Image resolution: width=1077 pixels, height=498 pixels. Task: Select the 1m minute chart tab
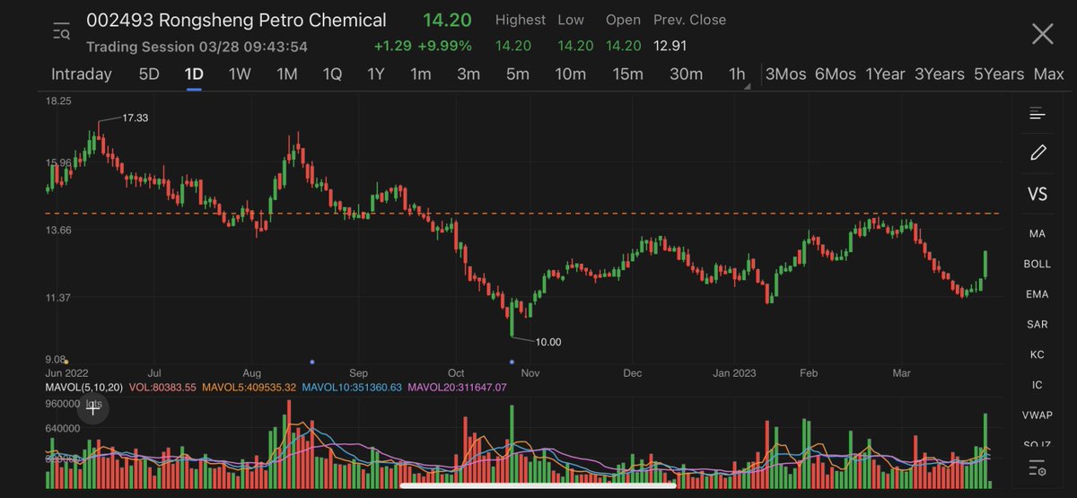coord(421,74)
